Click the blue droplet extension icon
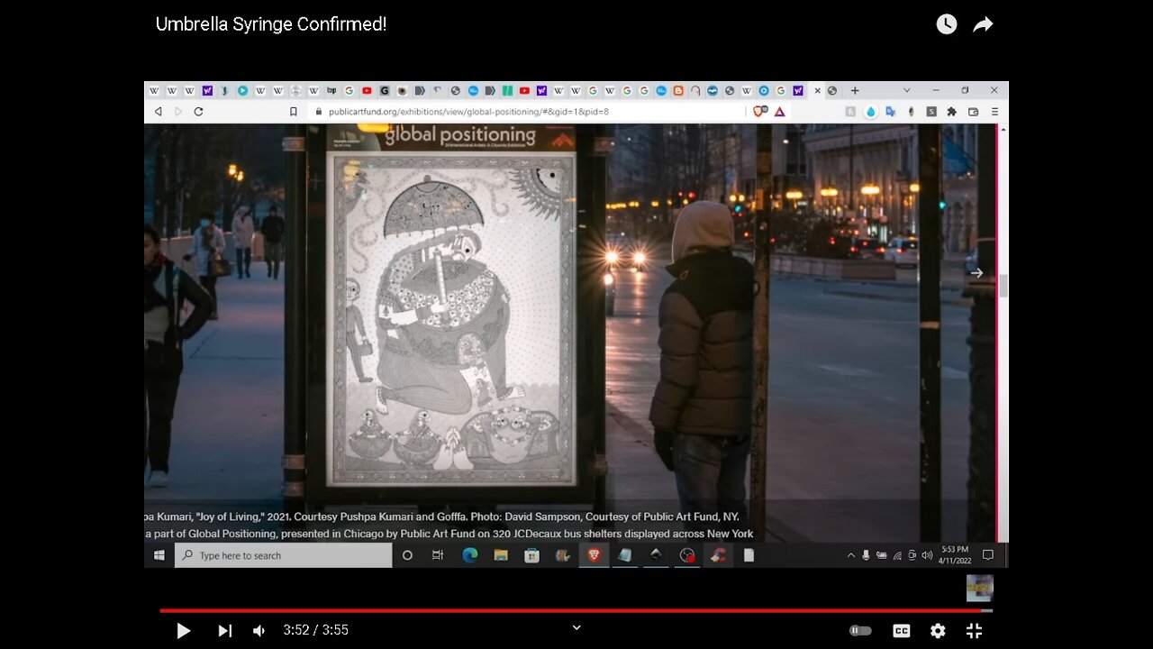The image size is (1153, 649). click(x=871, y=112)
